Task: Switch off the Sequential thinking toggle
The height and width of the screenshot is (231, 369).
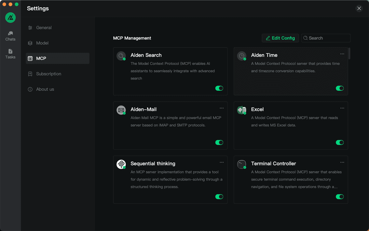Action: 219,197
